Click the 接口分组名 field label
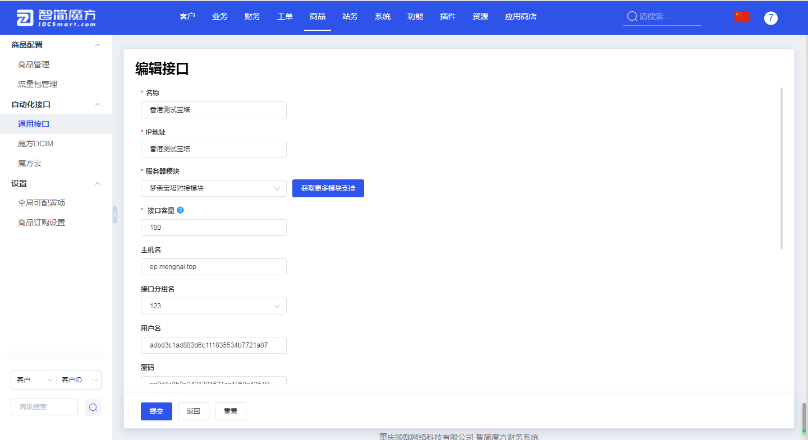 pos(158,289)
